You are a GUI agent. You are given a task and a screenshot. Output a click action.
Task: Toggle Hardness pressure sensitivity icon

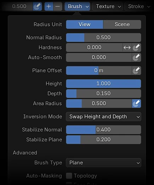(136, 47)
